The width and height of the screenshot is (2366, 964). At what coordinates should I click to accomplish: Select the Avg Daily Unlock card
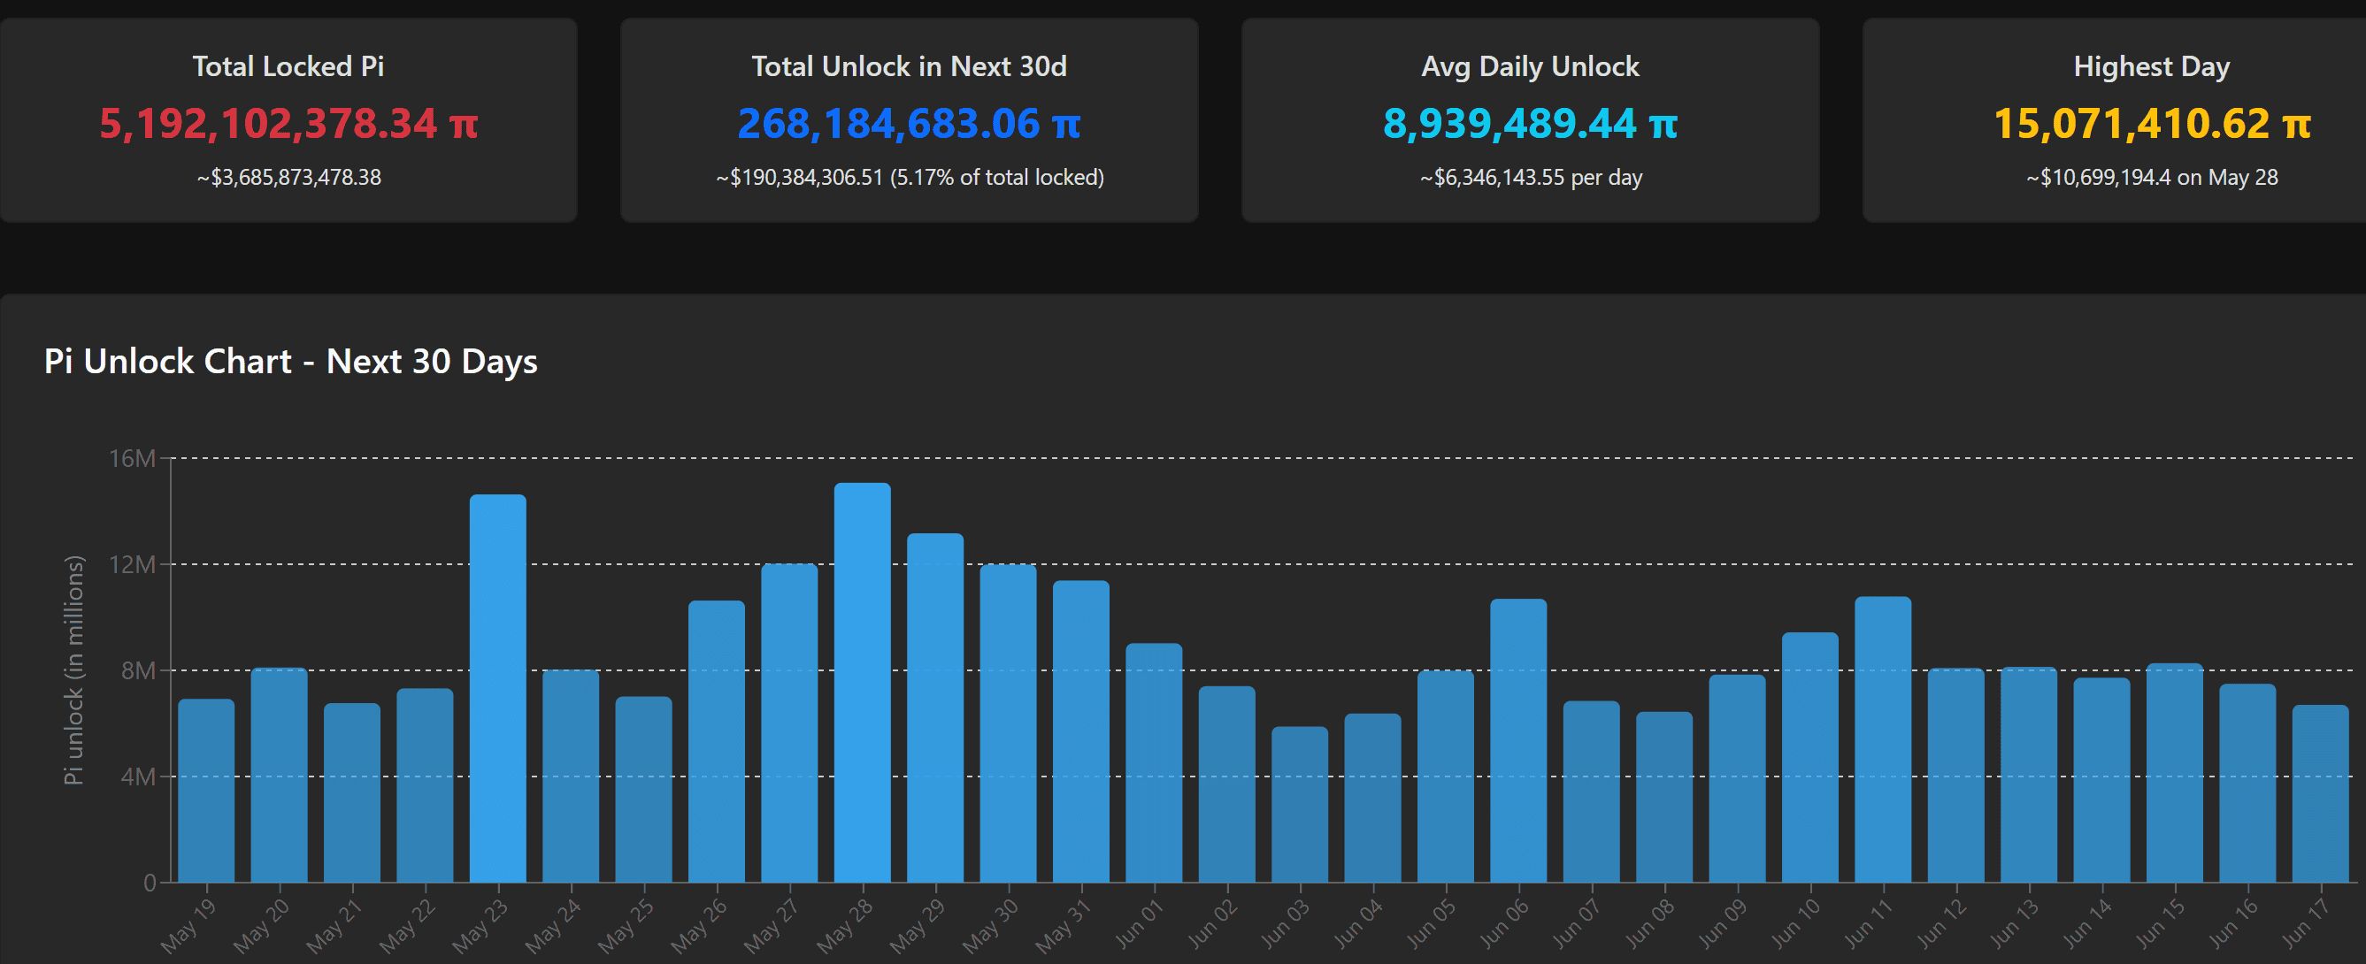pyautogui.click(x=1530, y=120)
